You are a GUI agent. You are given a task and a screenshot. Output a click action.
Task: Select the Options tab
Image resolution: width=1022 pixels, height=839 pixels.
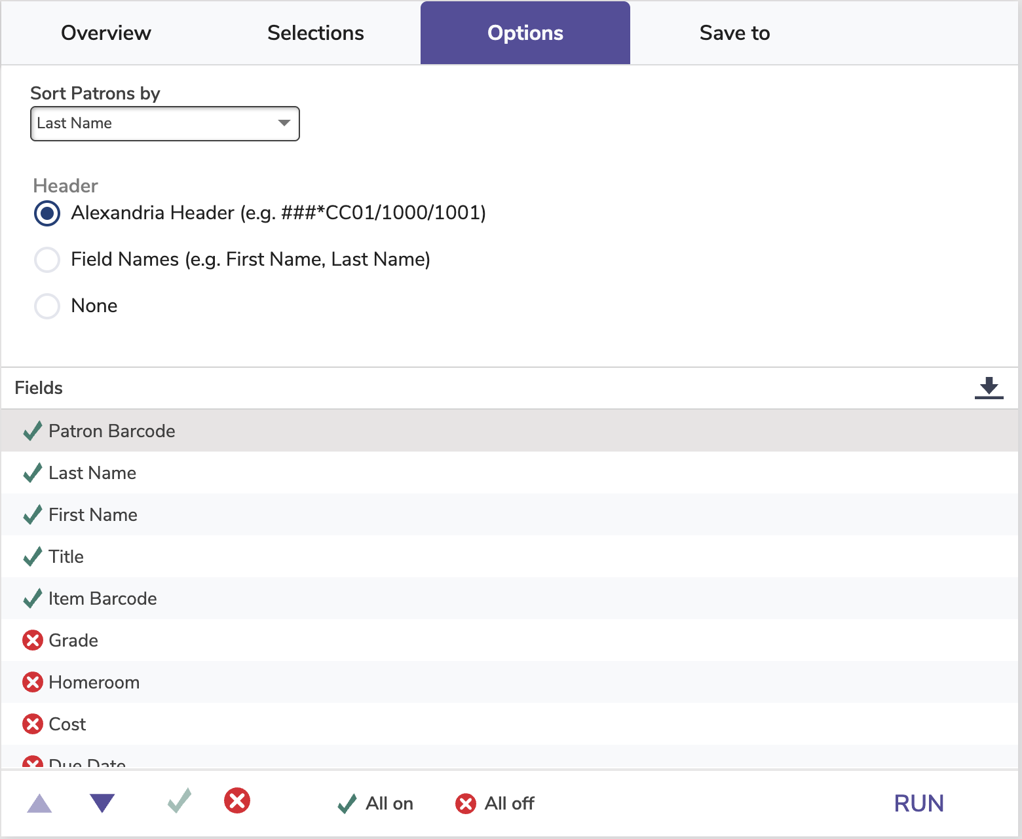coord(525,33)
